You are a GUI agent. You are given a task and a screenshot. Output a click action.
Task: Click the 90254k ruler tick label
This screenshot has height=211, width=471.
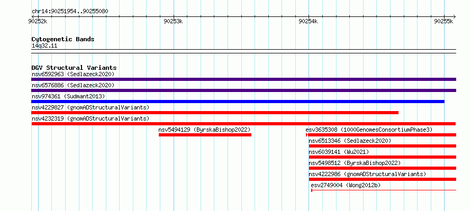point(309,21)
